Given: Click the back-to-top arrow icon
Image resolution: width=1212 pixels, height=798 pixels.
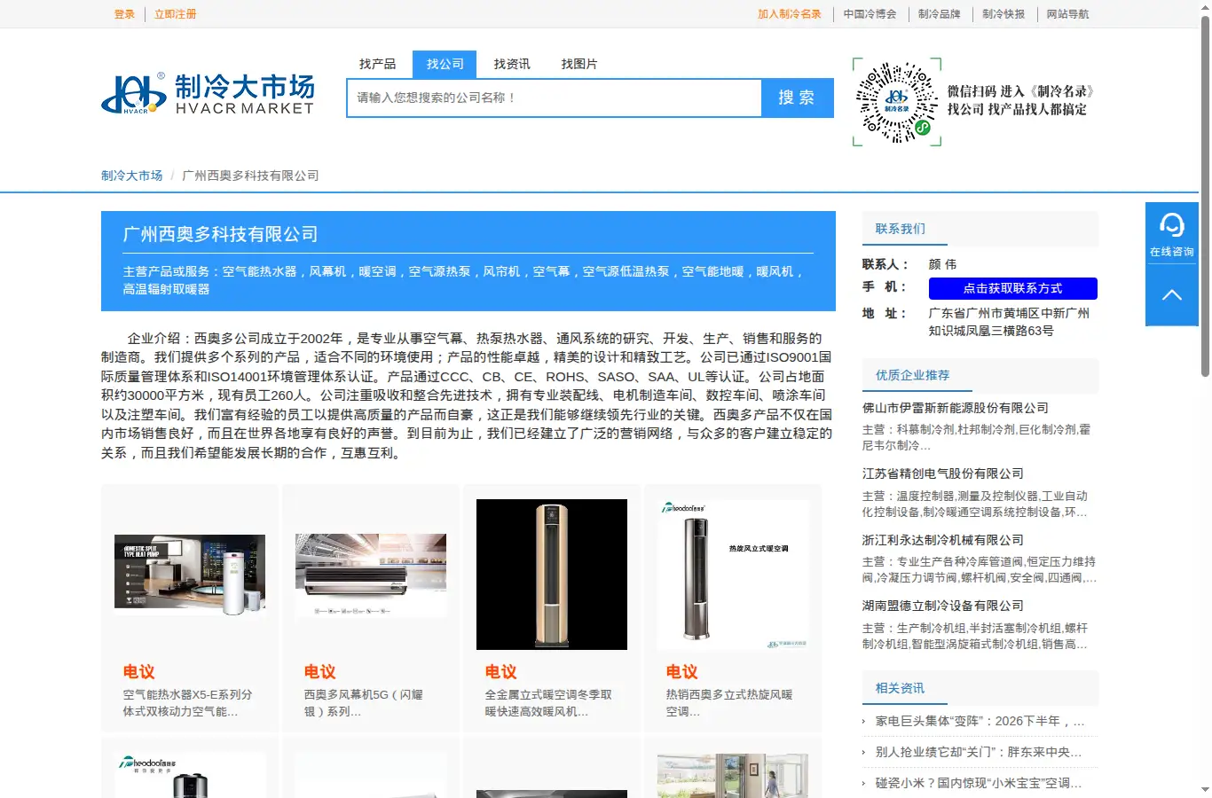Looking at the screenshot, I should point(1171,295).
